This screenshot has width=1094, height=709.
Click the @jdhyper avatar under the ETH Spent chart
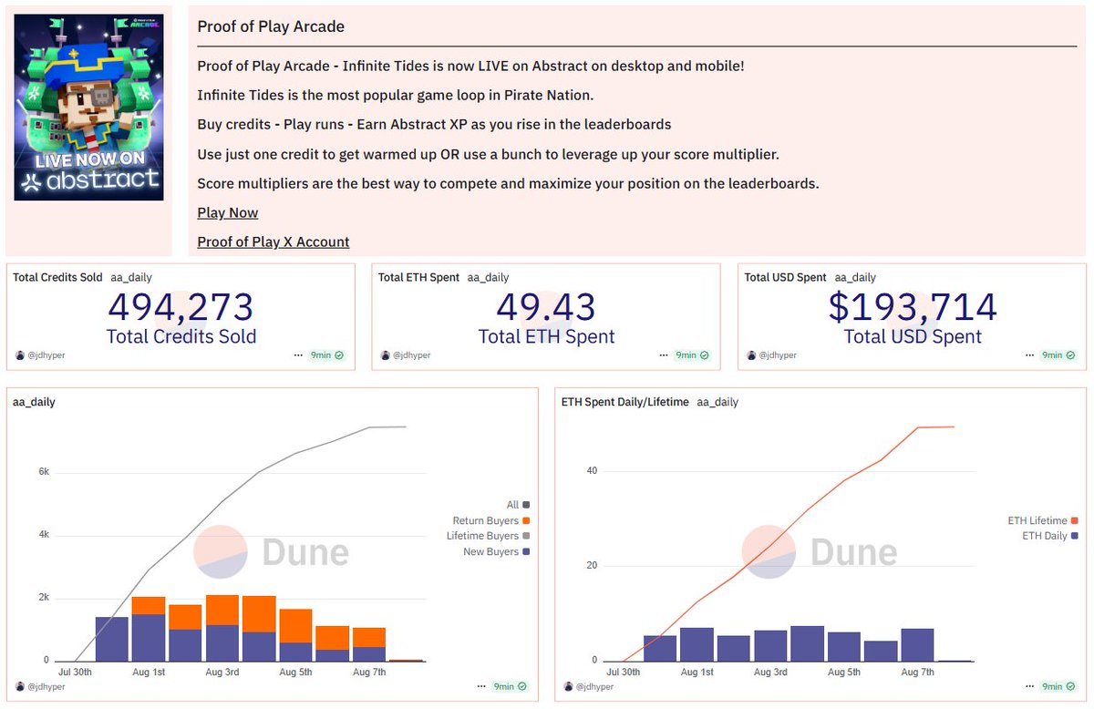[x=568, y=686]
